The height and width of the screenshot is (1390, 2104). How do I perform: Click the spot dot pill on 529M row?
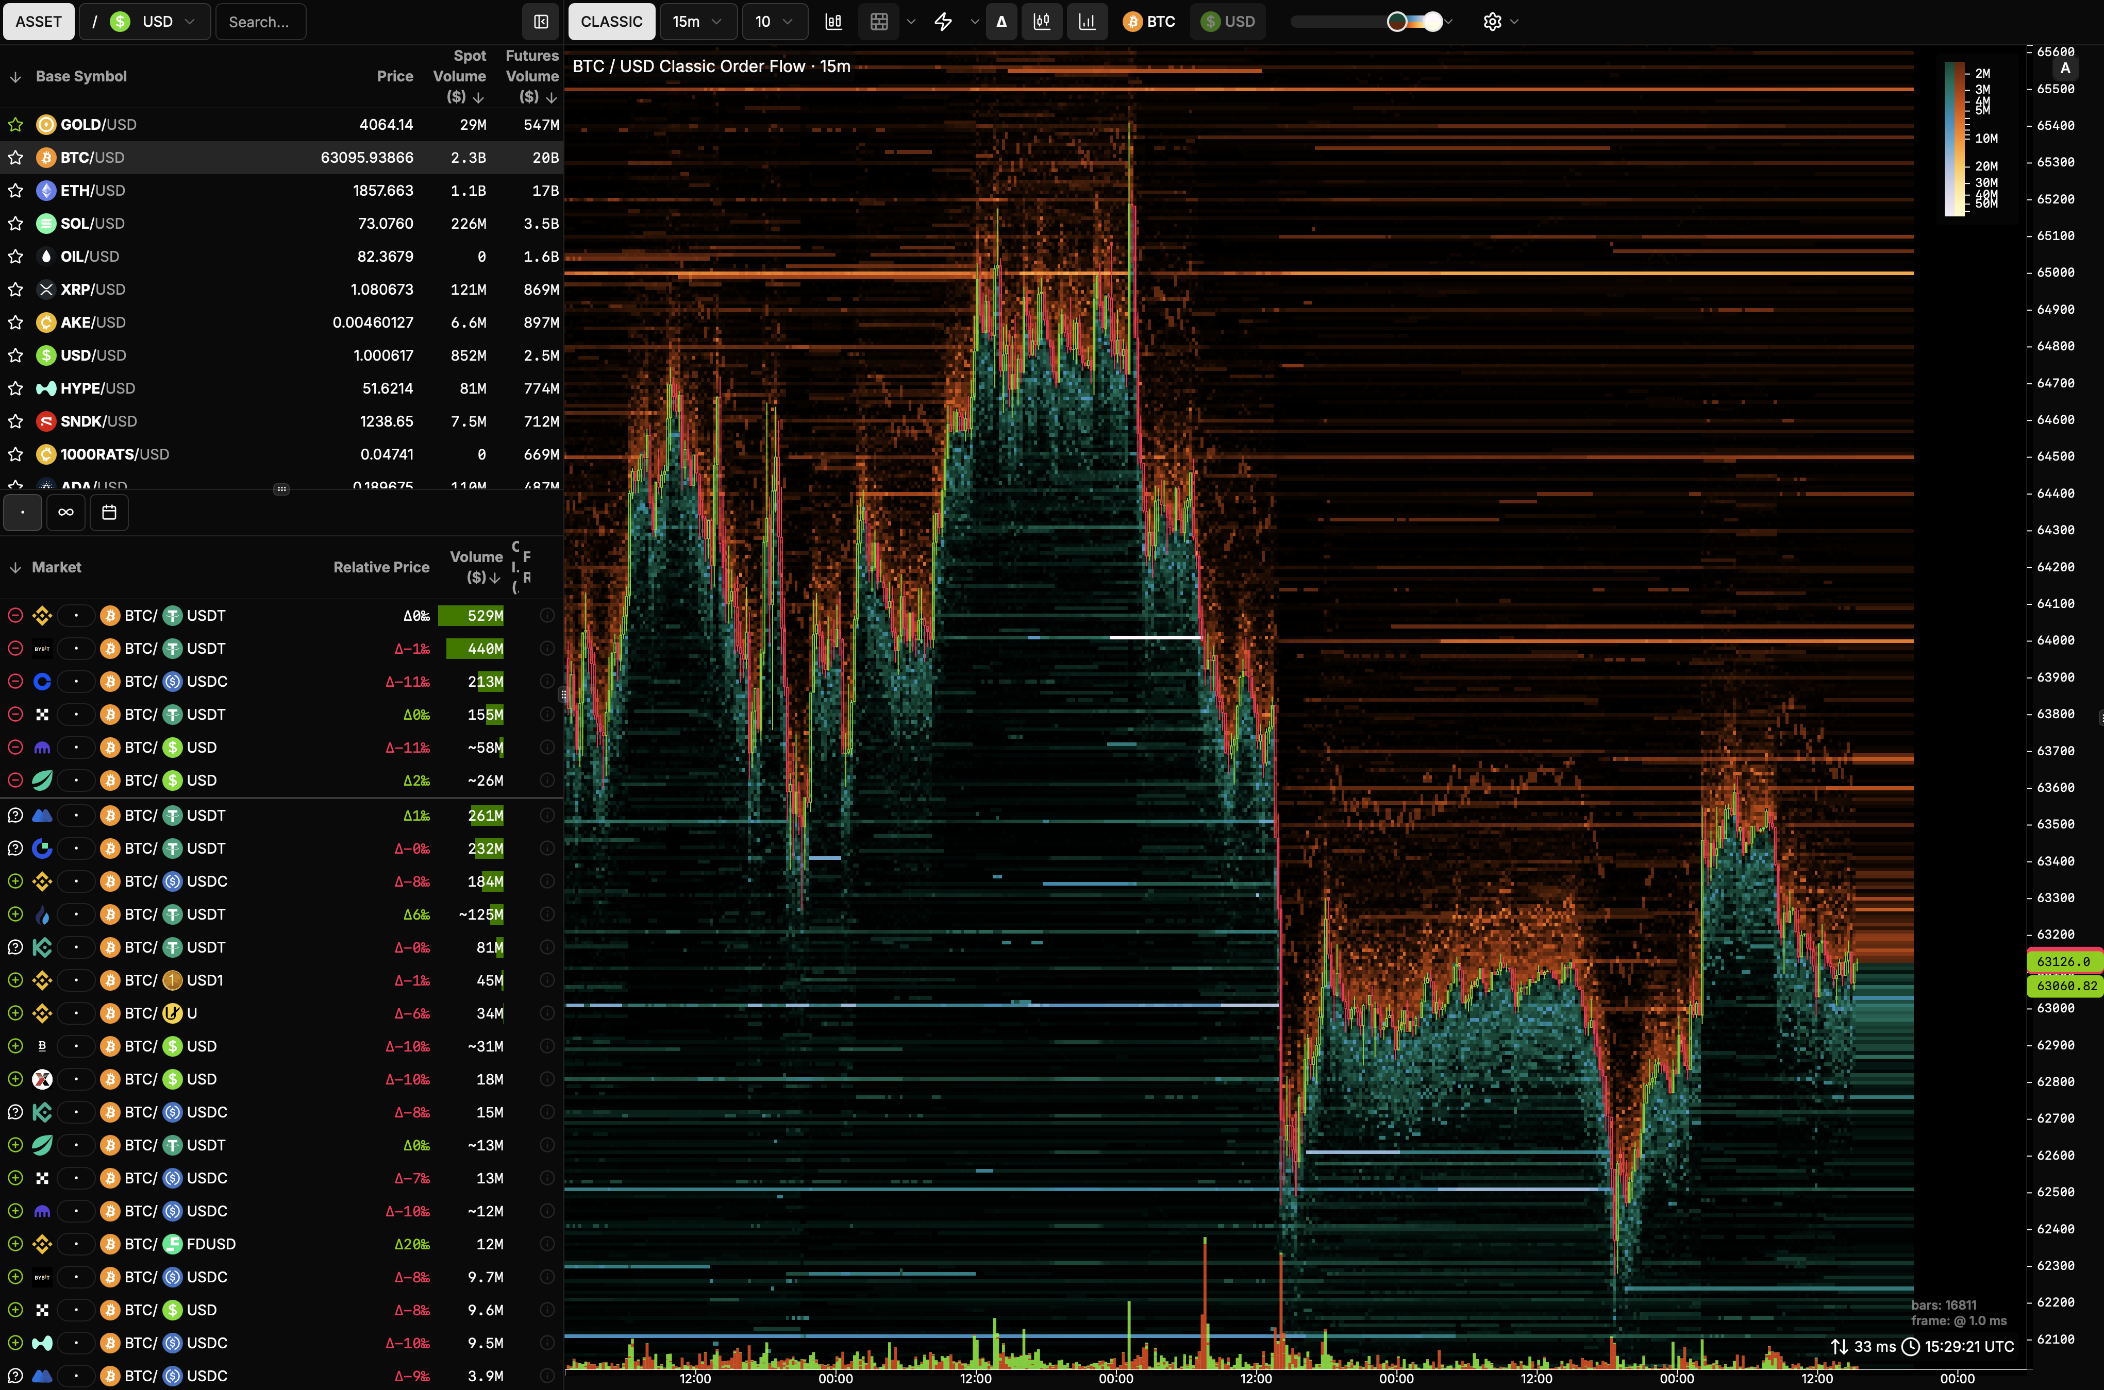[x=76, y=615]
